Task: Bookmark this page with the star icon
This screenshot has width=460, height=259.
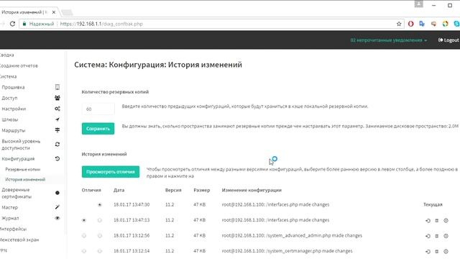Action: click(x=399, y=24)
